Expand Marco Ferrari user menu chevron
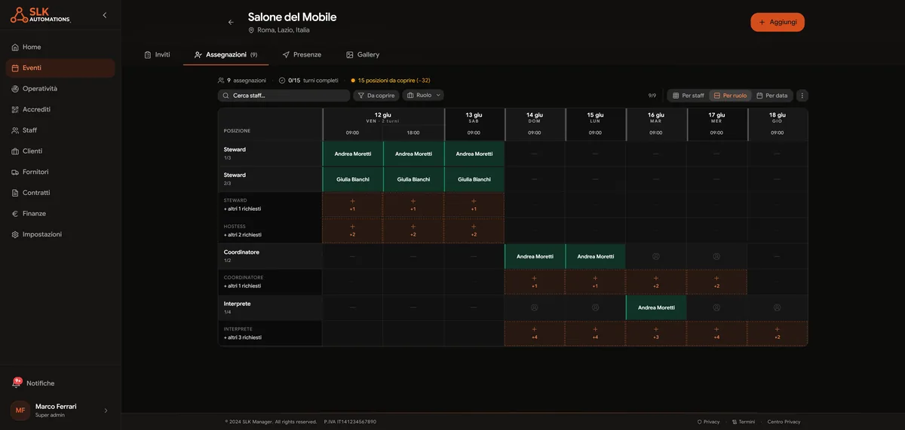Viewport: 905px width, 430px height. point(106,410)
